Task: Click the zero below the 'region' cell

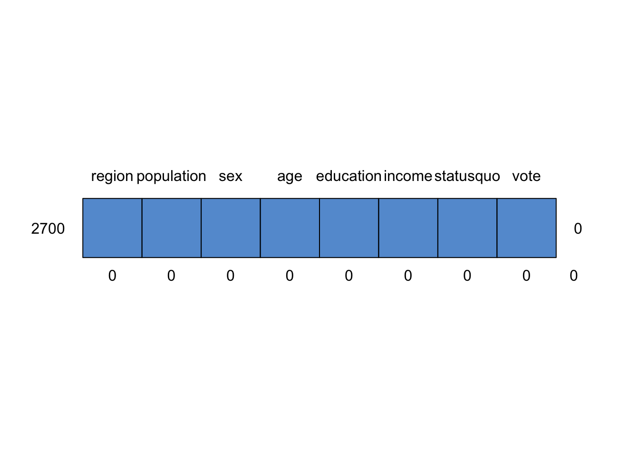Action: tap(112, 276)
